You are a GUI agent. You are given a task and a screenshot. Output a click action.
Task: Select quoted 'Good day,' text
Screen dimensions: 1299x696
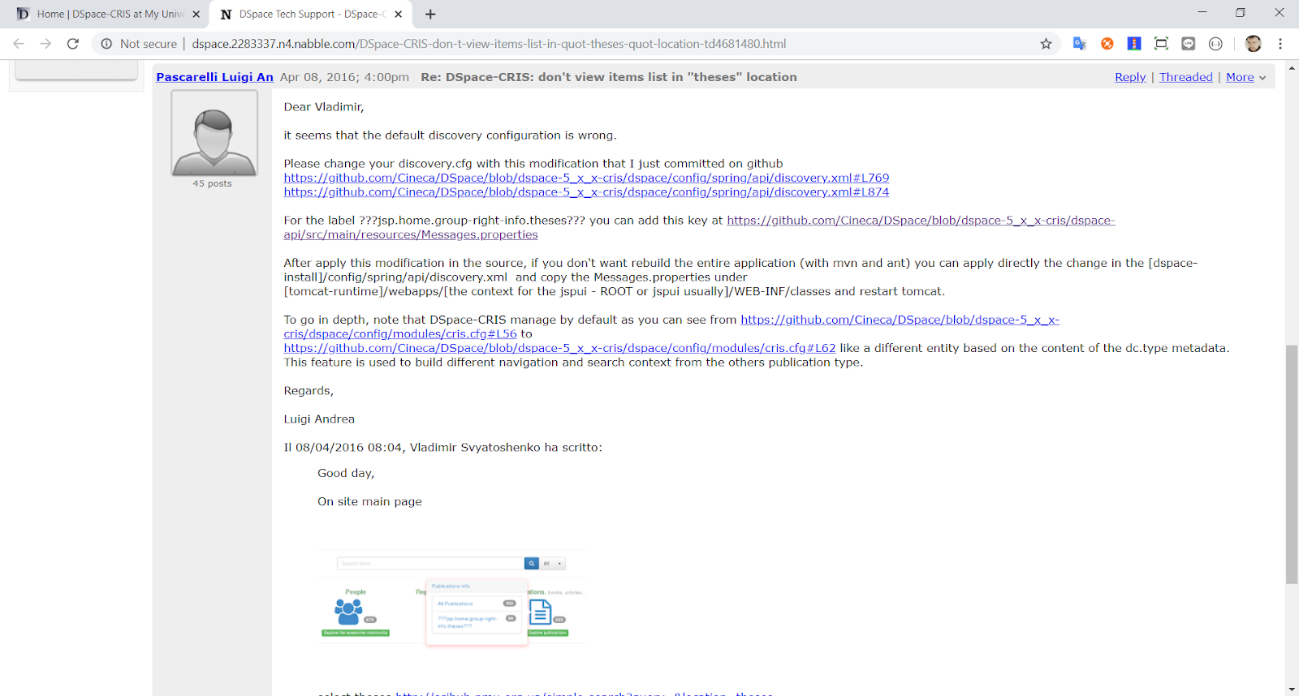point(346,473)
